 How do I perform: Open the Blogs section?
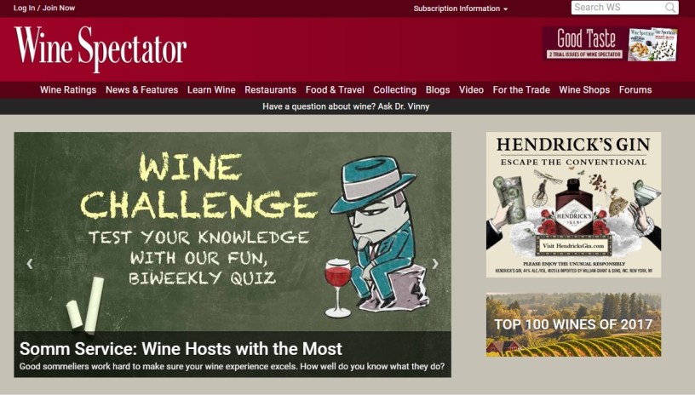[x=438, y=90]
